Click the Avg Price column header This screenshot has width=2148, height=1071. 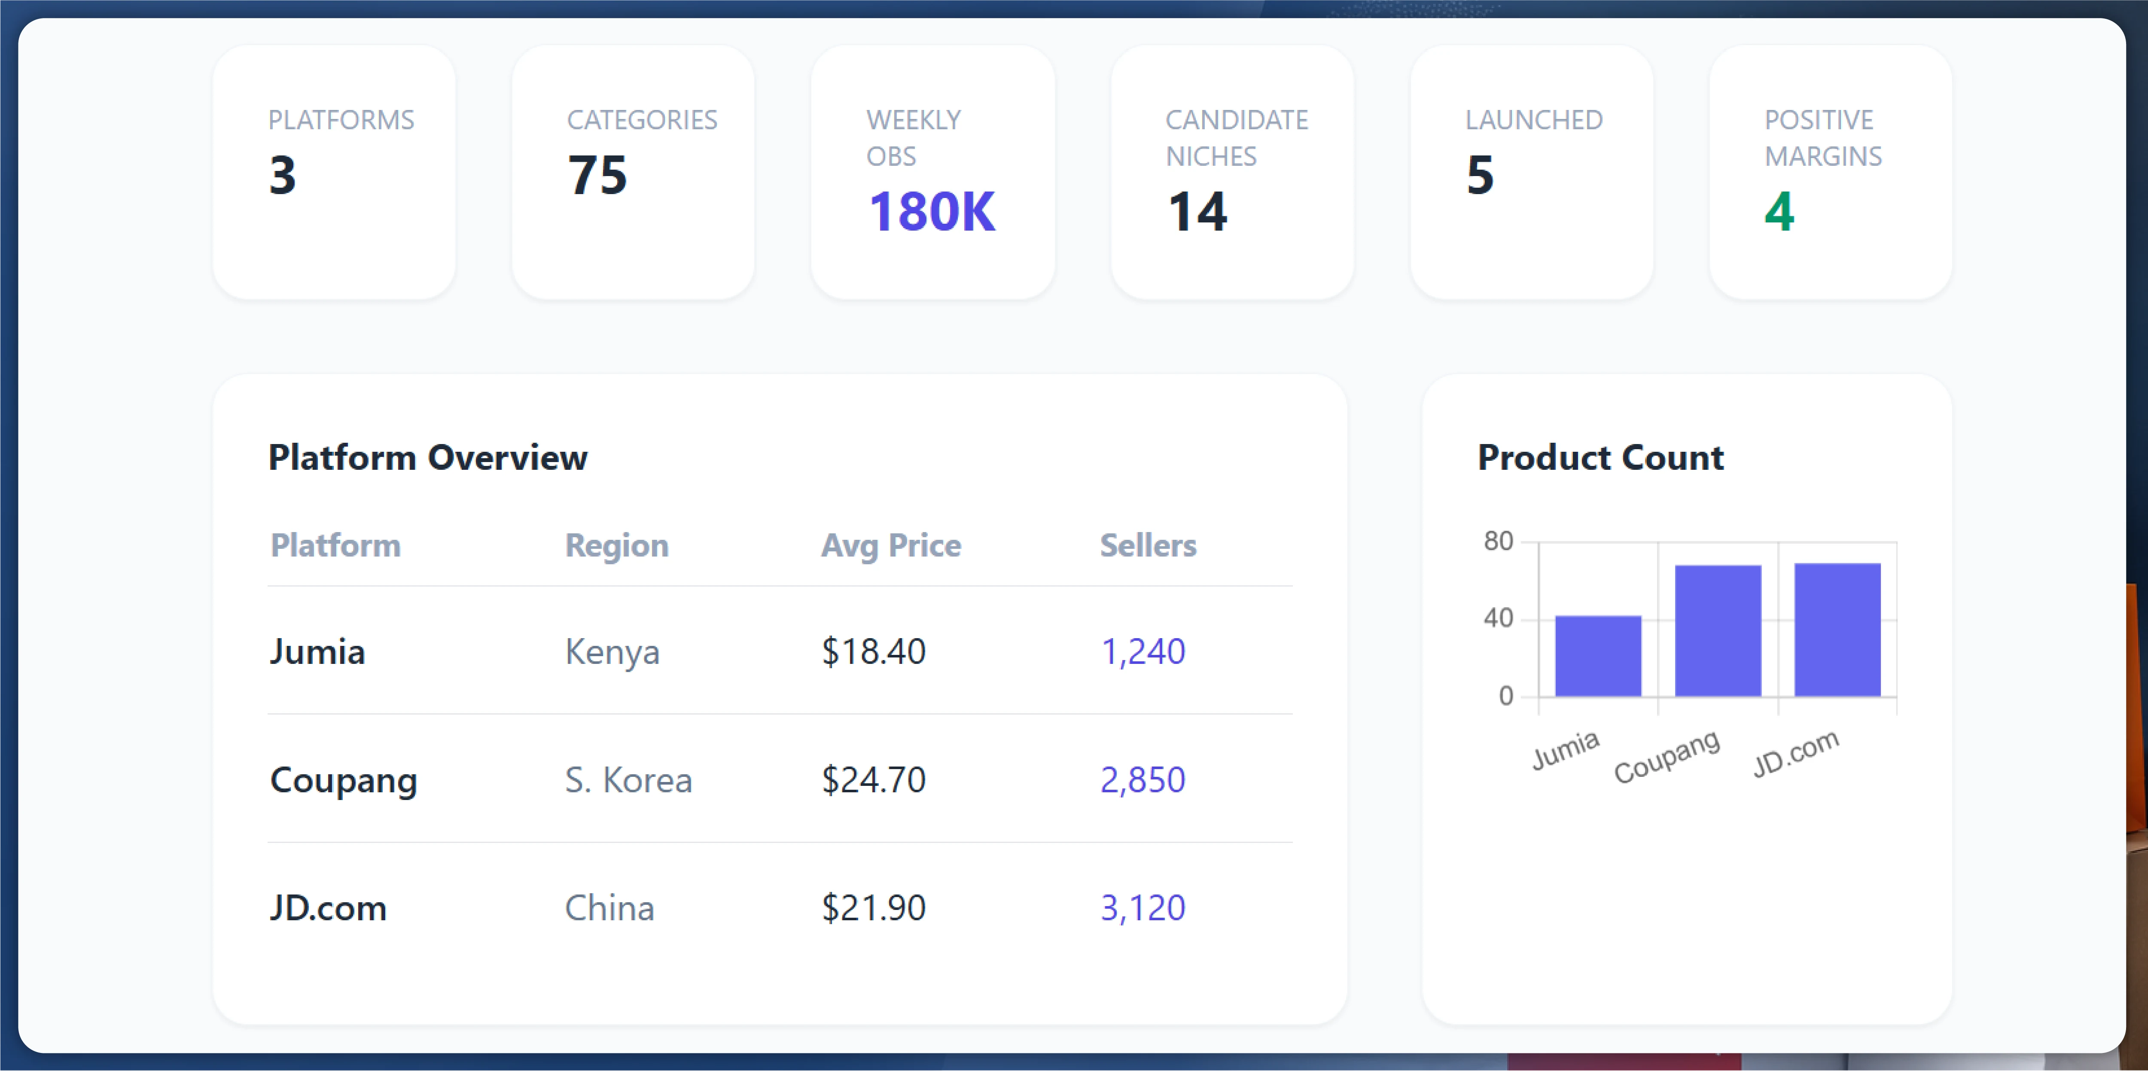[x=891, y=546]
